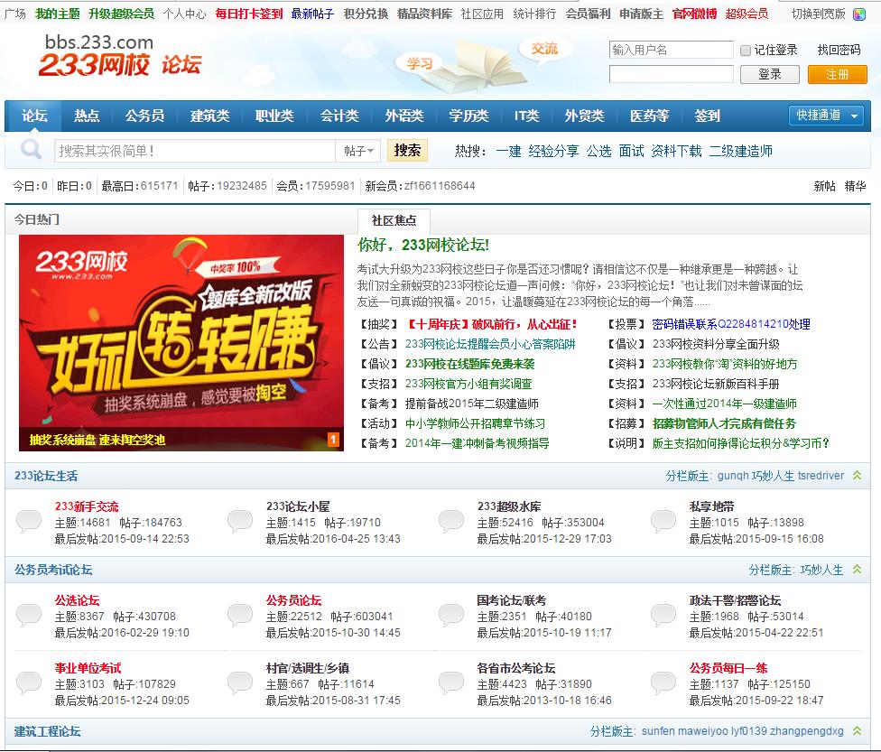
Task: Click speech bubble icon for 各省市公考论坛
Action: tap(451, 682)
